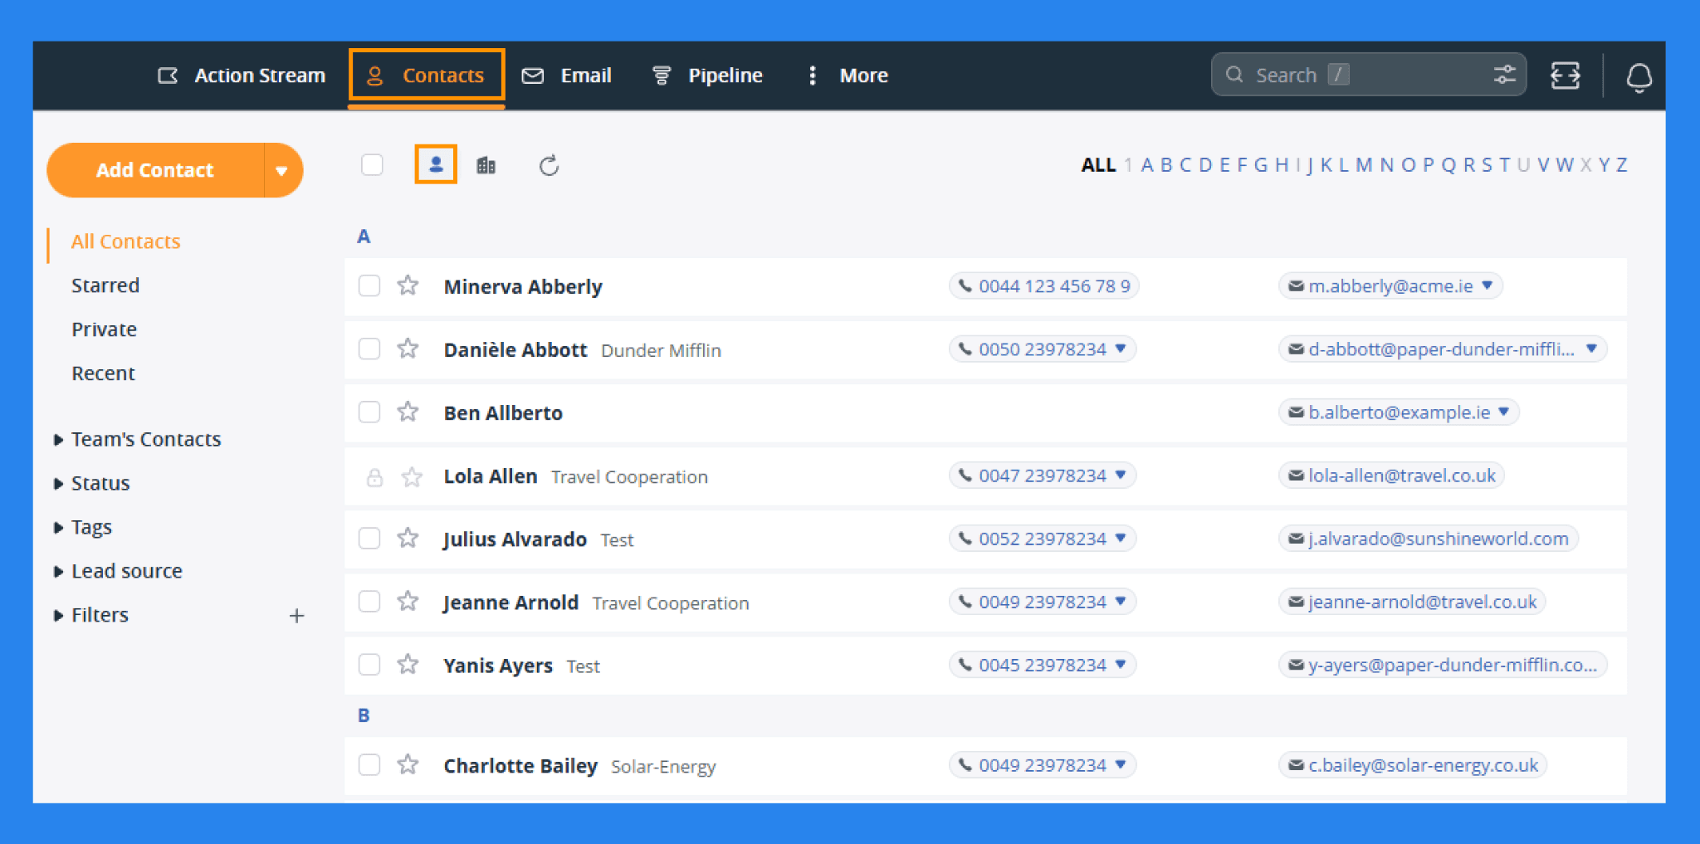Click Add Contact button
The width and height of the screenshot is (1700, 844).
pyautogui.click(x=155, y=170)
